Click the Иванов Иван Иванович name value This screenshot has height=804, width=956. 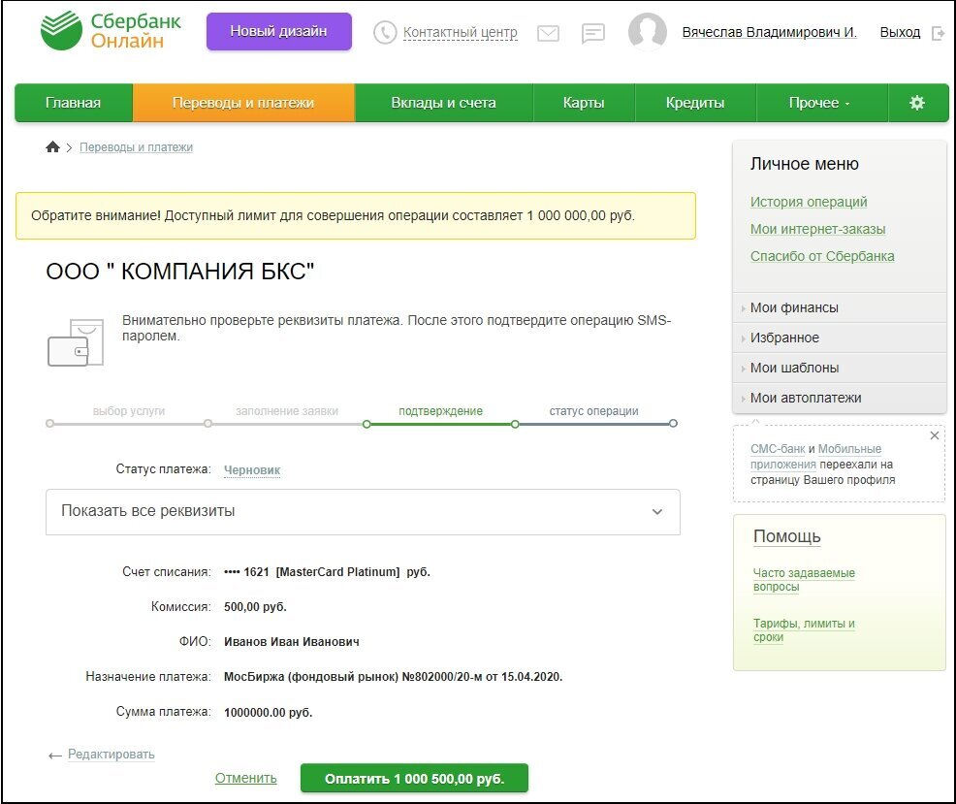(292, 642)
